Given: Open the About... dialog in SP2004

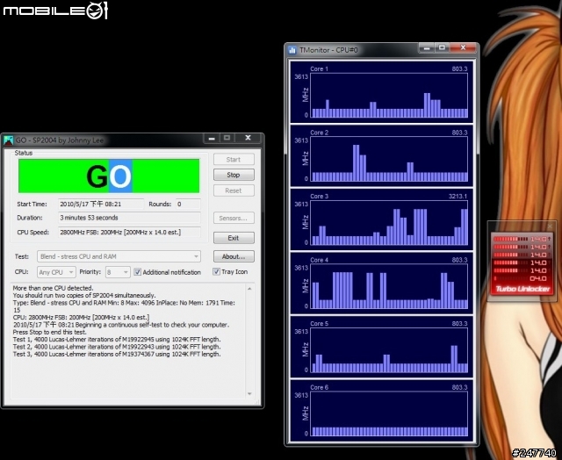Looking at the screenshot, I should [x=234, y=256].
